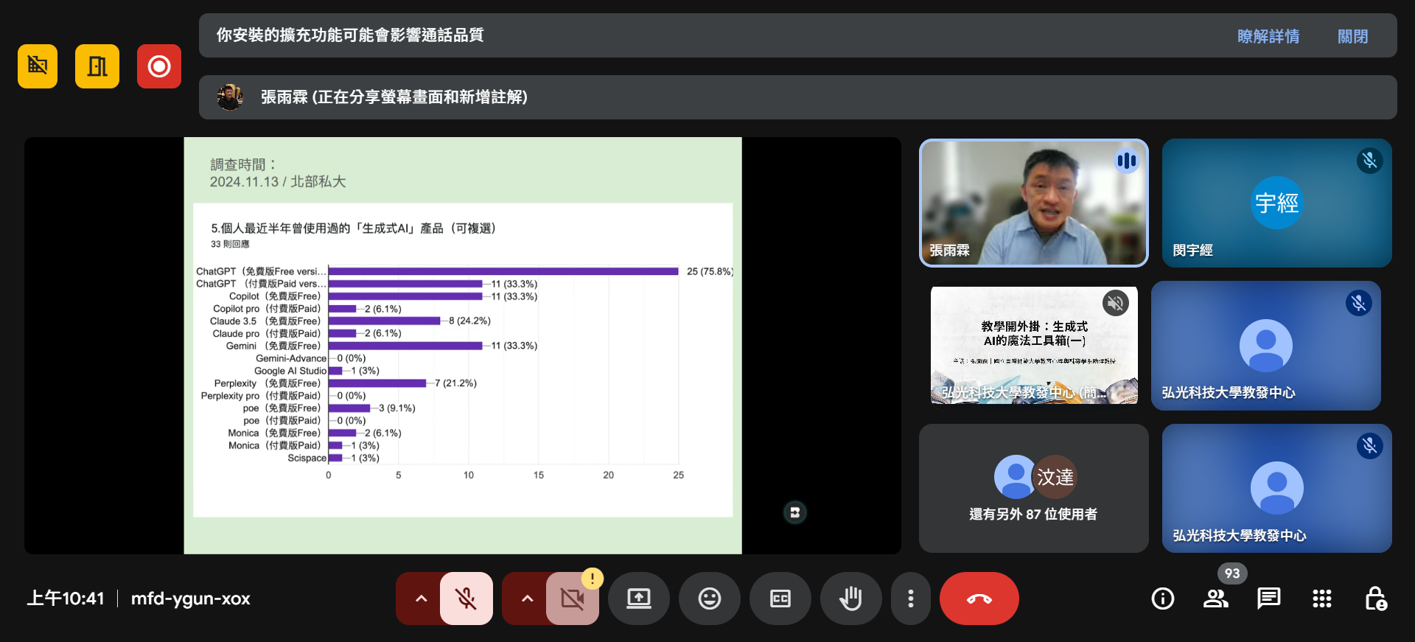
Task: Click the camera warning exclamation badge
Action: [592, 579]
